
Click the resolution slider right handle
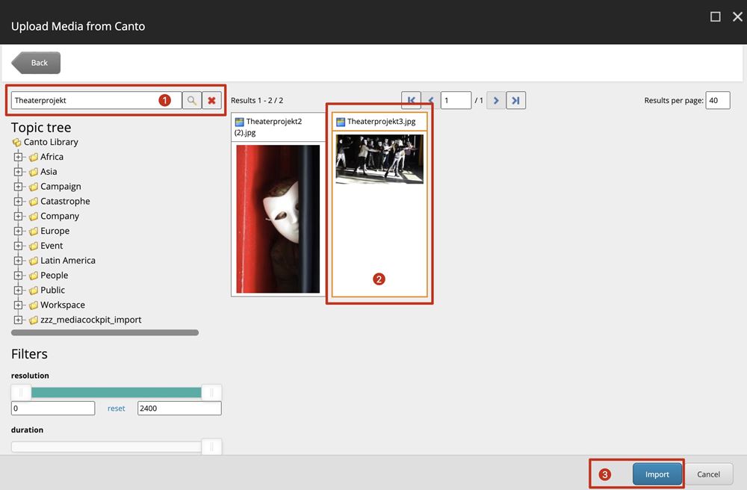(x=211, y=392)
